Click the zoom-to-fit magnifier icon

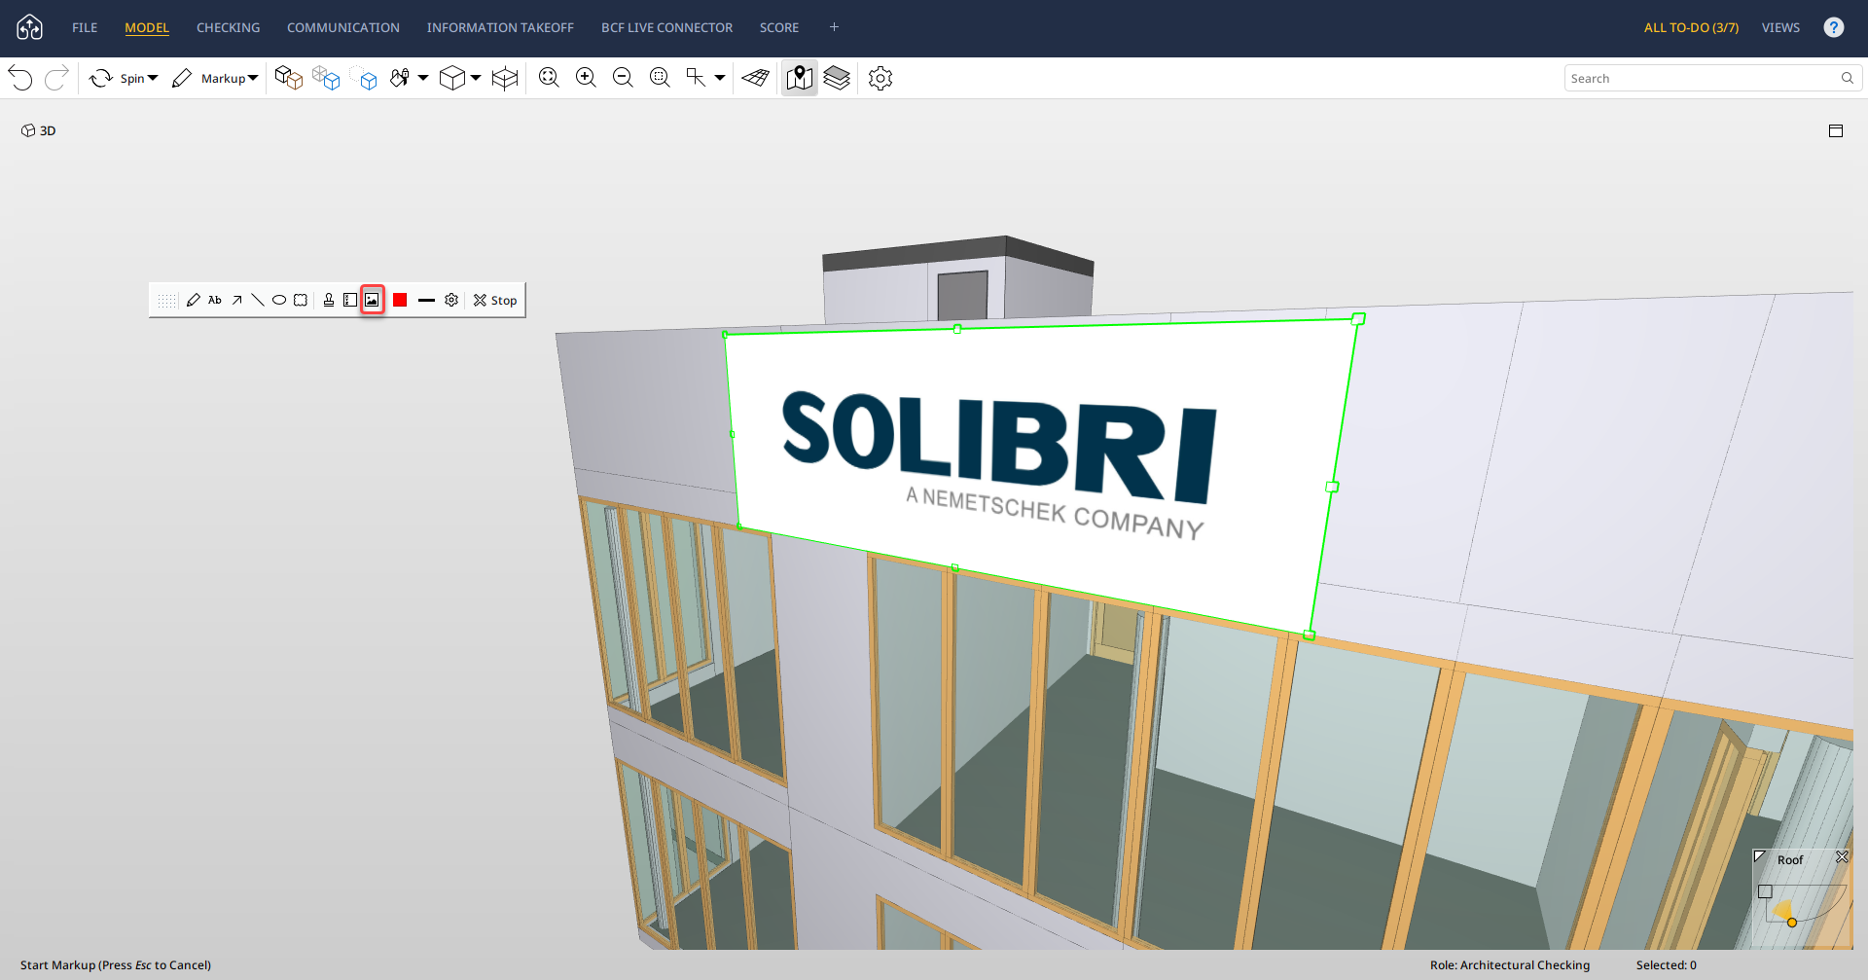549,78
